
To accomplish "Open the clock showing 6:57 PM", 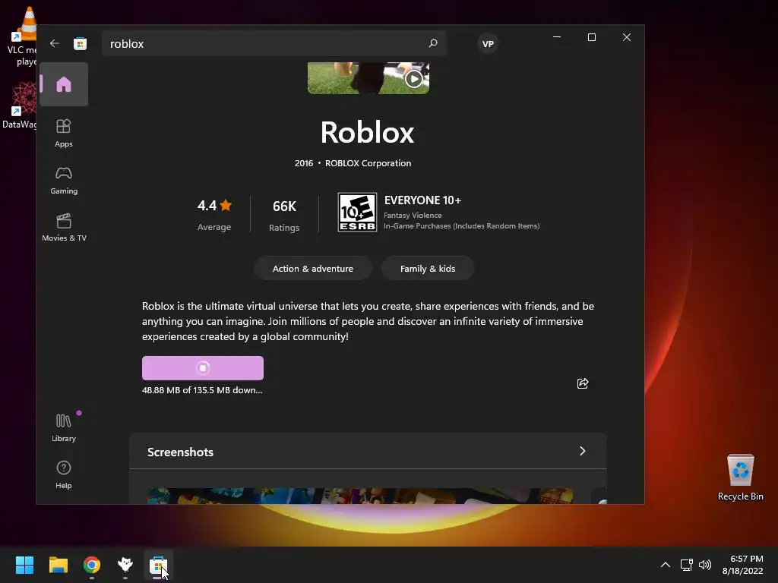I will point(743,565).
